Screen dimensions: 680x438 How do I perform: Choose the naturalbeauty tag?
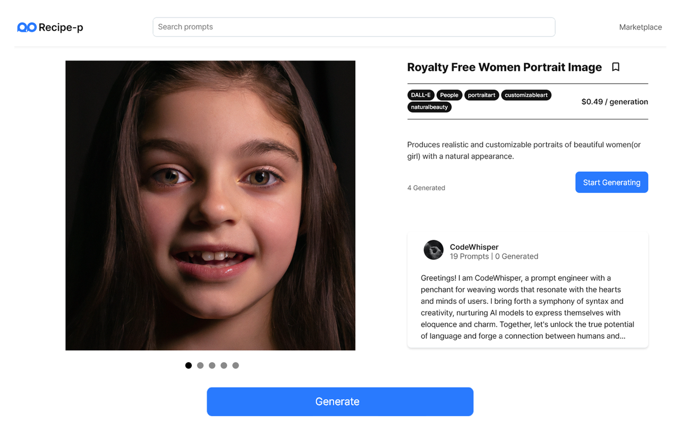coord(429,107)
